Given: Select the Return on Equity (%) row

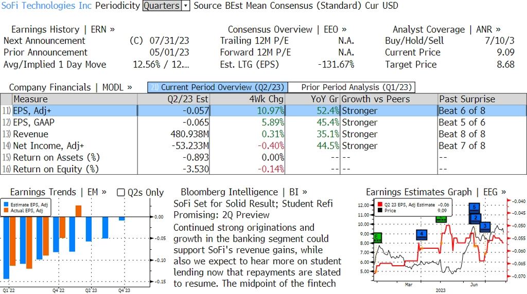Looking at the screenshot, I should point(263,169).
